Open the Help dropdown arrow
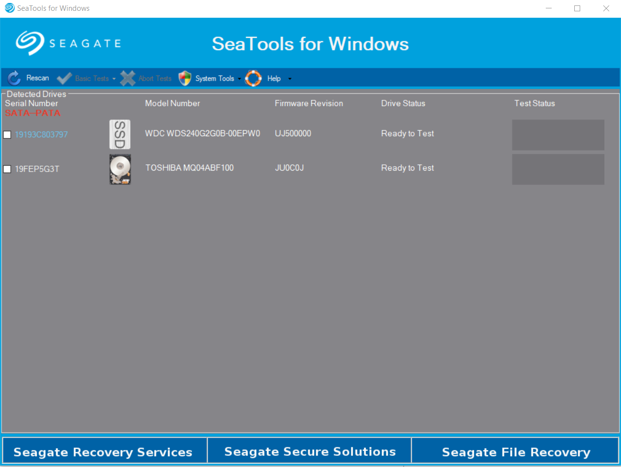 [x=290, y=79]
